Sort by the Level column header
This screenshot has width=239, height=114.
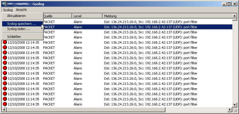point(87,16)
